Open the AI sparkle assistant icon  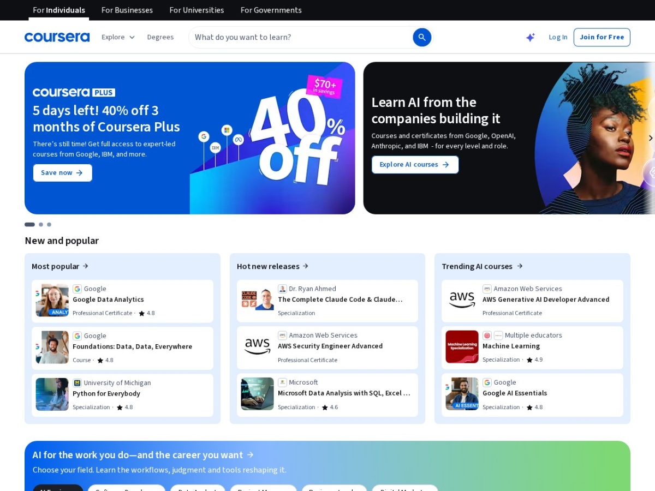click(530, 37)
